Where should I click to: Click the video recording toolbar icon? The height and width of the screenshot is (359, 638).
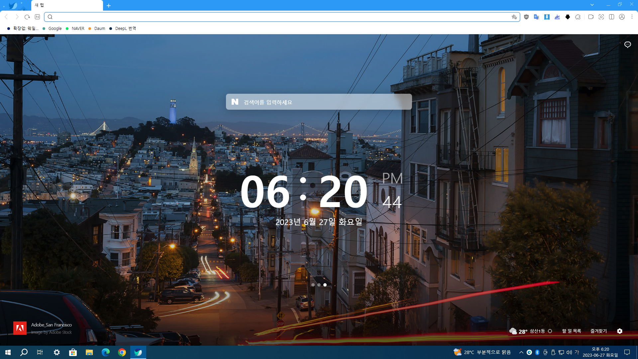click(590, 17)
